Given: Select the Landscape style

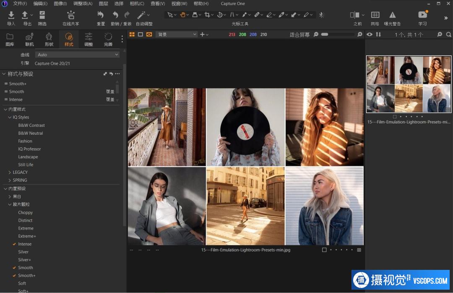Looking at the screenshot, I should tap(28, 157).
